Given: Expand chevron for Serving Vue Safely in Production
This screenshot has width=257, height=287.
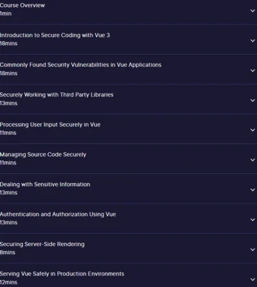Looking at the screenshot, I should tap(253, 279).
